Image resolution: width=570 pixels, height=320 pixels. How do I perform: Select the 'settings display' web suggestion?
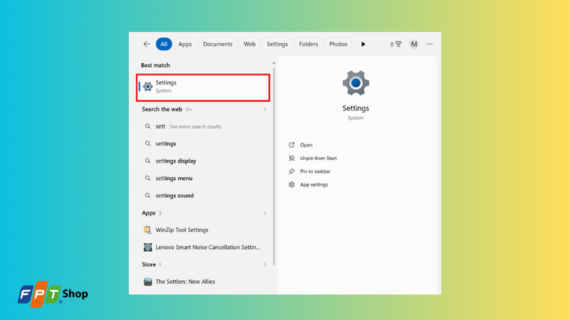coord(204,161)
